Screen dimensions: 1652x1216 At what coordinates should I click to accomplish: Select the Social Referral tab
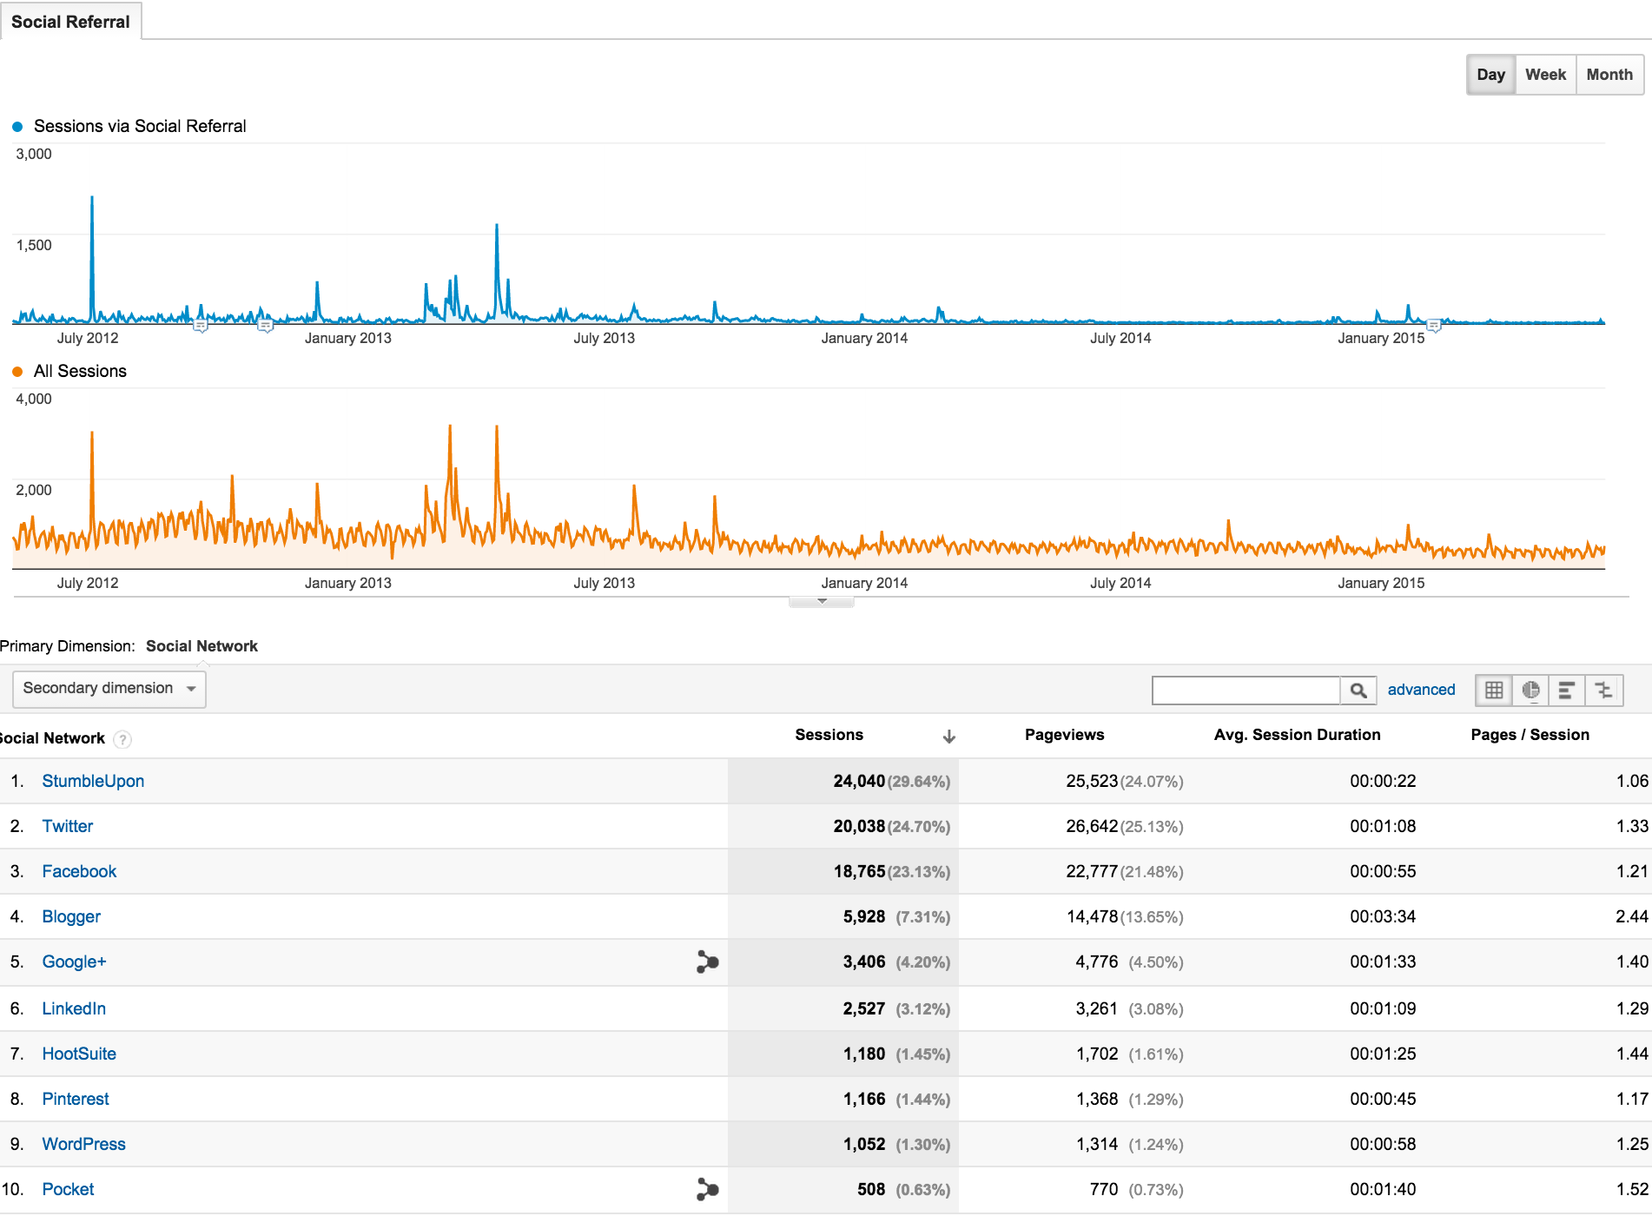click(x=70, y=22)
